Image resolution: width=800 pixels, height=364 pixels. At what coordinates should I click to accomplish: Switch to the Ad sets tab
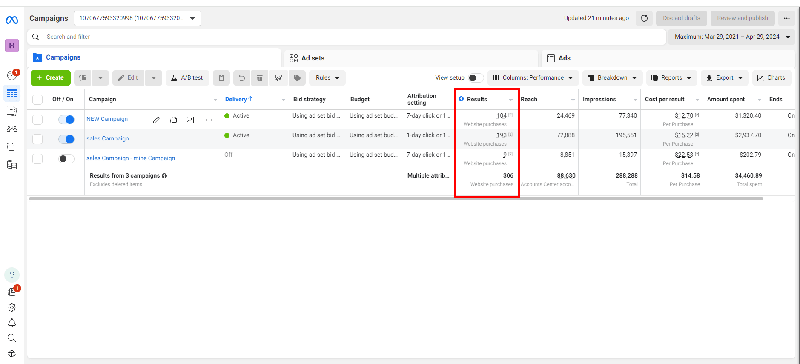tap(411, 58)
